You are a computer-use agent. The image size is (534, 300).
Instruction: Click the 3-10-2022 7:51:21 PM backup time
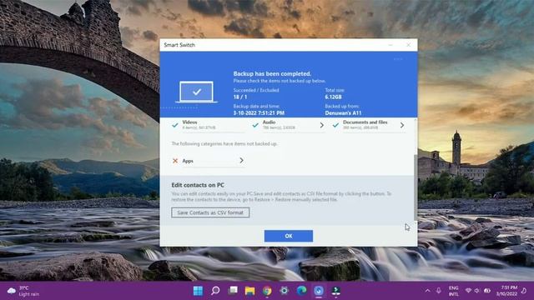259,113
